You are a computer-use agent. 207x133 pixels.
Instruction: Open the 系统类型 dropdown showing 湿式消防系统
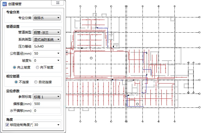(47, 39)
